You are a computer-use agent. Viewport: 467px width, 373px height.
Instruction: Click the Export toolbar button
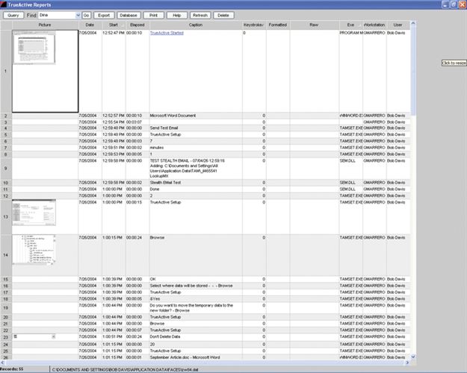pos(104,15)
